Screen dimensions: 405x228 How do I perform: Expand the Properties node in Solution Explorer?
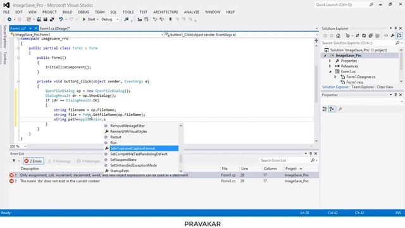coord(330,61)
